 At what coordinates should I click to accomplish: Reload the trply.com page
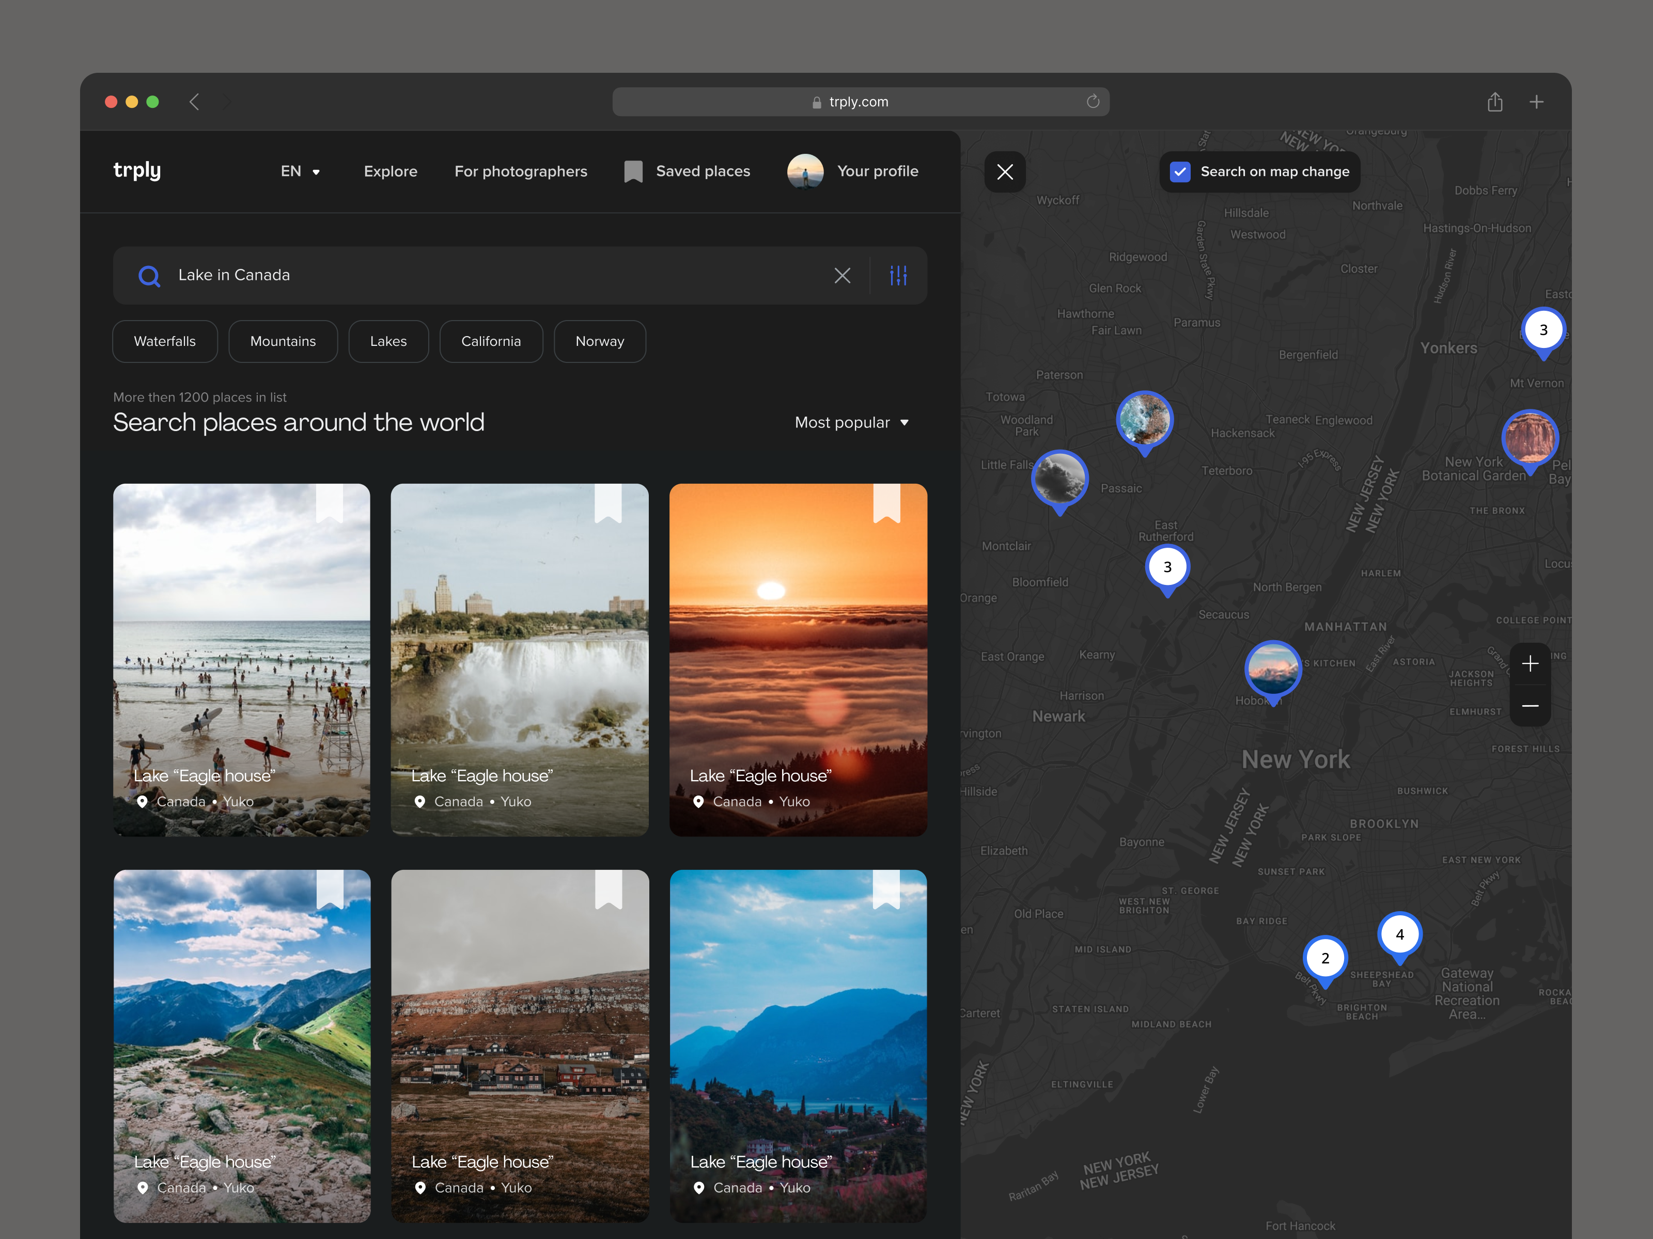[x=1093, y=102]
